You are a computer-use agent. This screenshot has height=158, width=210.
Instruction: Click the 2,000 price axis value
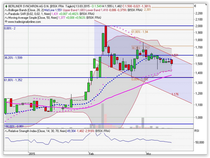(x=199, y=26)
